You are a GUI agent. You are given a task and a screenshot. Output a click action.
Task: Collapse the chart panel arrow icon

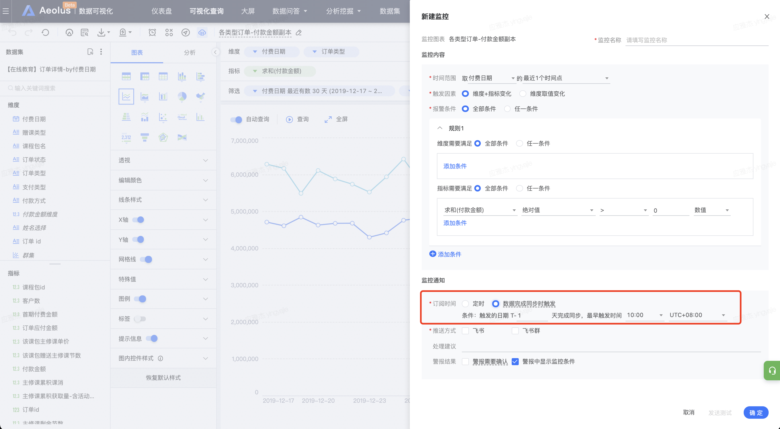click(x=215, y=52)
